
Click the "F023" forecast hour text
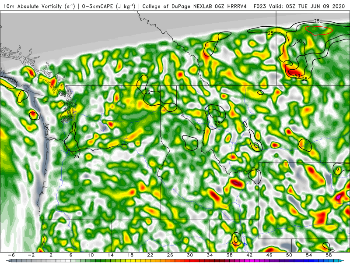click(x=260, y=7)
